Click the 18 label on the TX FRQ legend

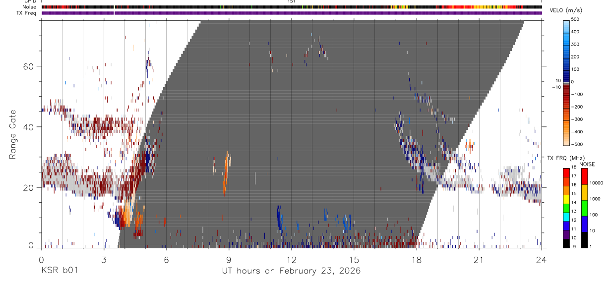[x=574, y=168]
